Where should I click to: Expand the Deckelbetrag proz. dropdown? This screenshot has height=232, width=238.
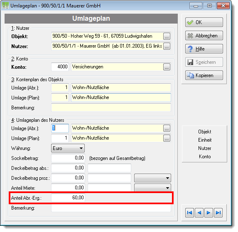coord(152,178)
